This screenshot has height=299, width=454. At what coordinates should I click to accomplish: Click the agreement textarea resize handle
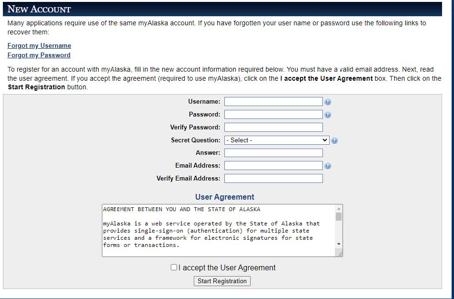tap(340, 254)
